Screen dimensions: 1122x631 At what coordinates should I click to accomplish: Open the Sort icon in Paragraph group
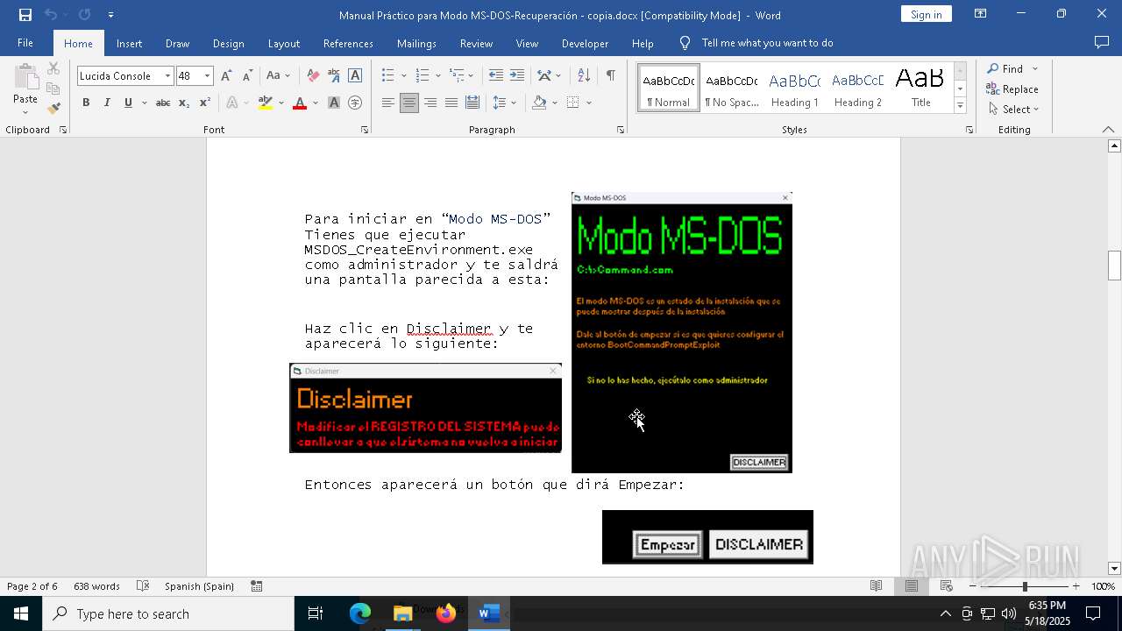coord(585,76)
